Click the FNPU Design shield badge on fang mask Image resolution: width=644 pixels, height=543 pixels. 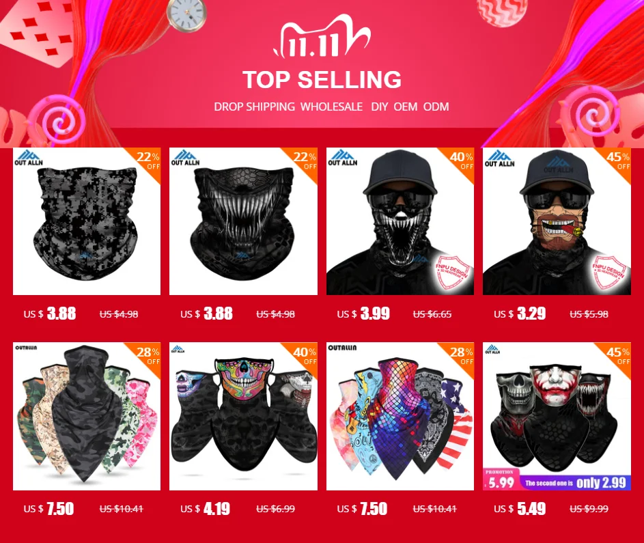pyautogui.click(x=452, y=273)
